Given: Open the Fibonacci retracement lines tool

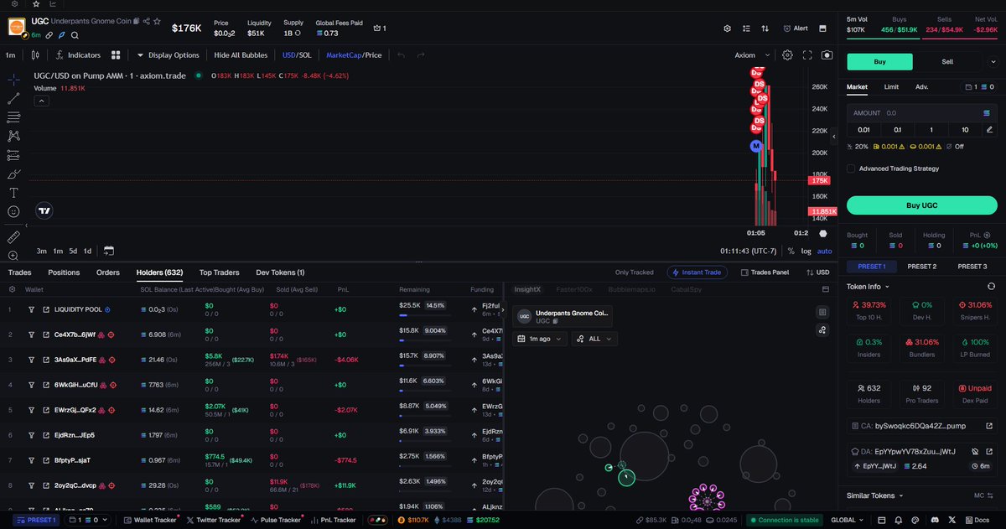Looking at the screenshot, I should [13, 117].
